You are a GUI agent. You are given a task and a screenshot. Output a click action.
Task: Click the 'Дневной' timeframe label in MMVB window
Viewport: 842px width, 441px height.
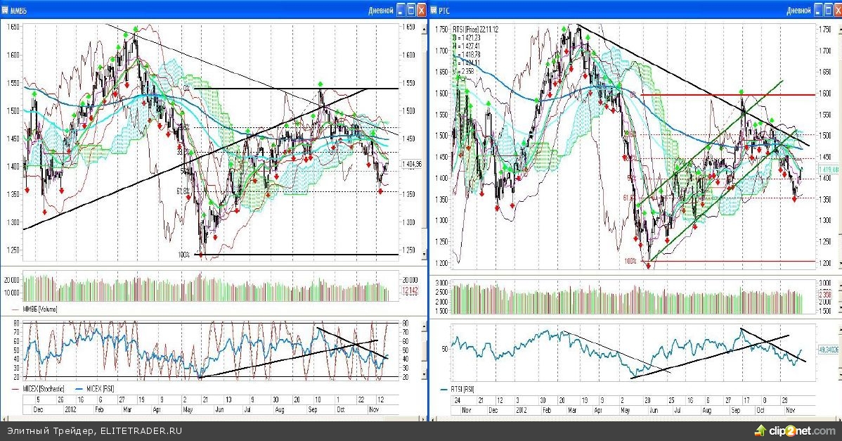coord(381,10)
